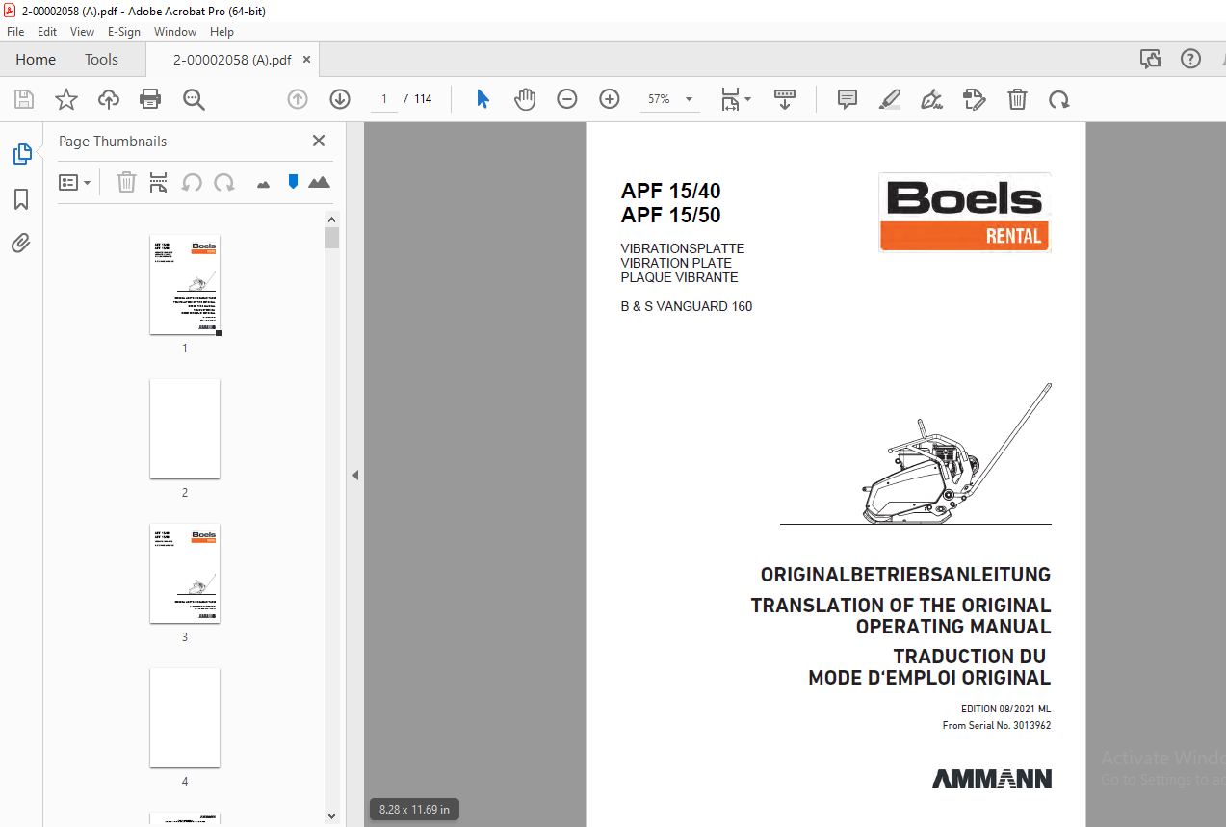The height and width of the screenshot is (827, 1226).
Task: Save the file using the floppy disk icon
Action: coord(24,99)
